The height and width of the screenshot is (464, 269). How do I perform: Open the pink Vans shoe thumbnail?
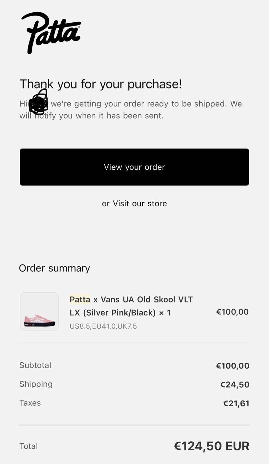[39, 312]
